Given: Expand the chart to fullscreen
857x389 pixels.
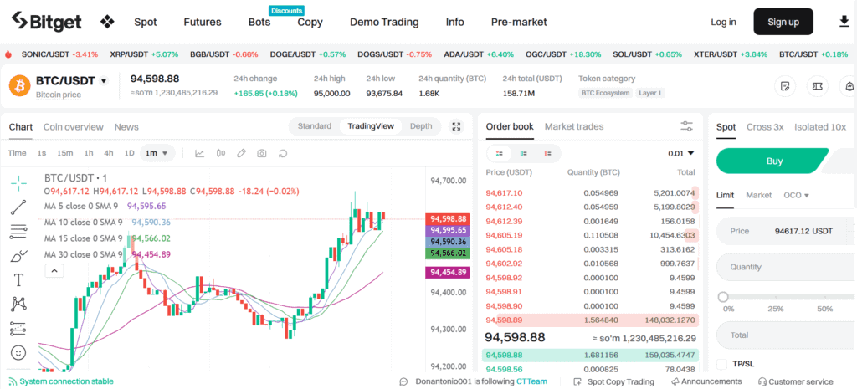Looking at the screenshot, I should pos(456,127).
